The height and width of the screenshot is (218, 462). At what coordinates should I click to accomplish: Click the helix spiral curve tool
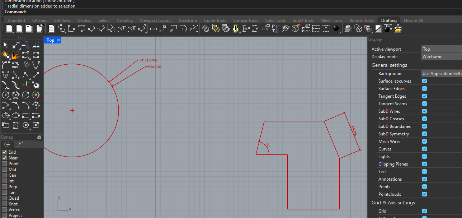pos(25,65)
